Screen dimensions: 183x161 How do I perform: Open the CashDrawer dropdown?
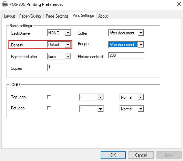[x=59, y=33]
